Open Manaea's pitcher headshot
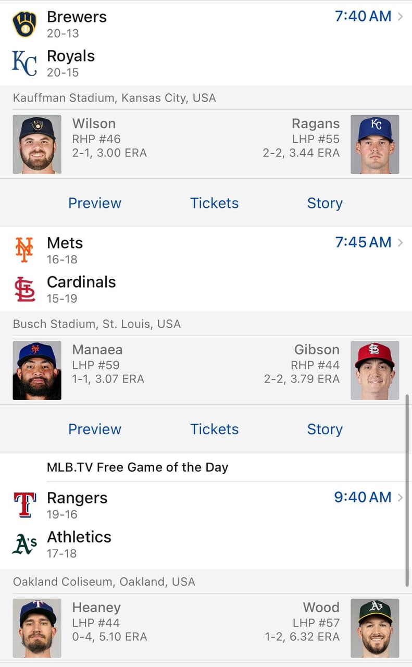 point(37,370)
